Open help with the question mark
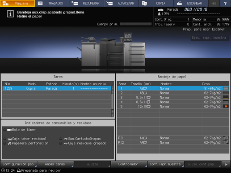This screenshot has width=231, height=173. point(225,3)
